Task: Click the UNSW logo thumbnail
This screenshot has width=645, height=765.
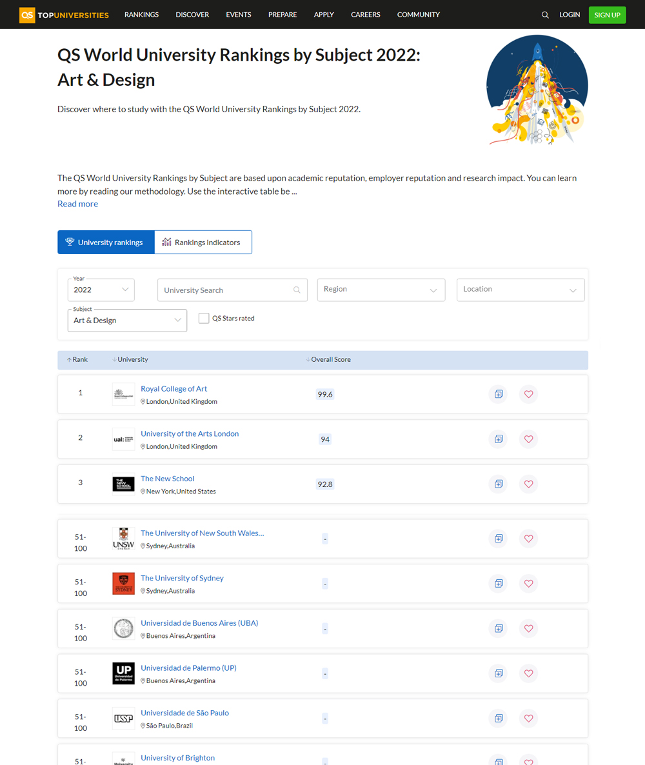Action: point(123,538)
